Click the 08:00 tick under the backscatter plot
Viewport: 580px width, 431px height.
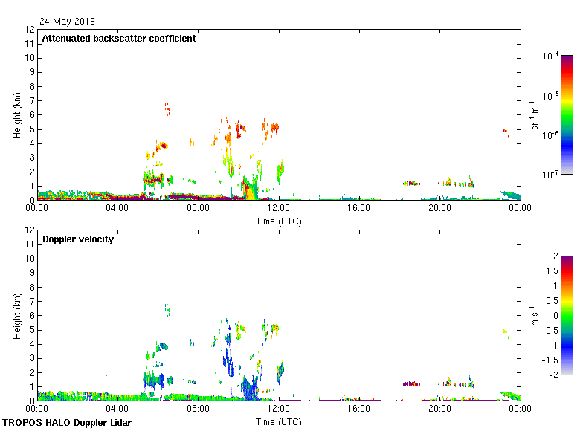[x=199, y=208]
